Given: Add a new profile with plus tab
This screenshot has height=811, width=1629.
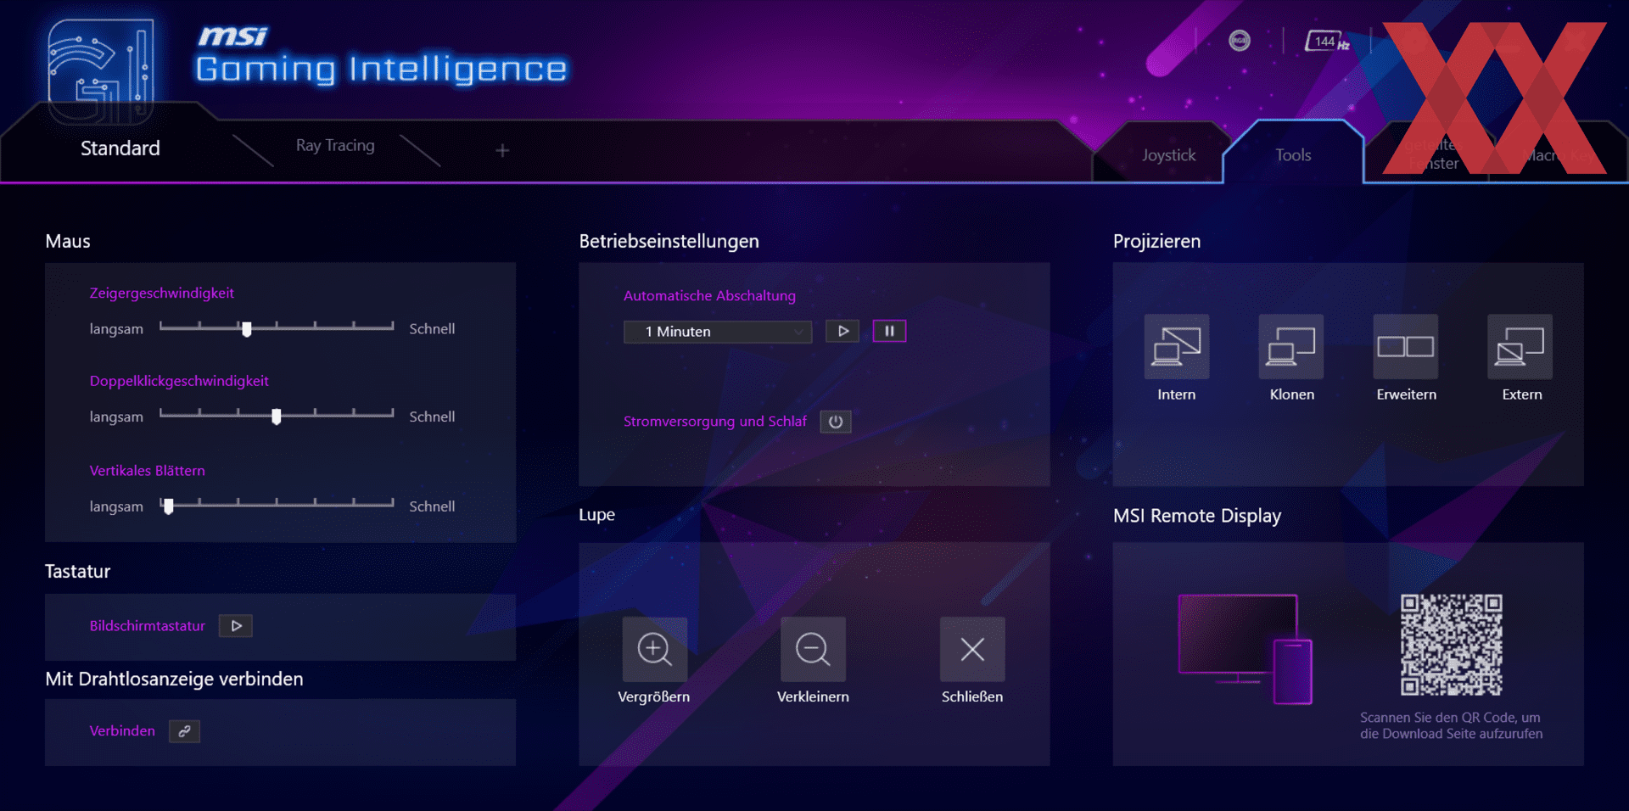Looking at the screenshot, I should (x=502, y=150).
